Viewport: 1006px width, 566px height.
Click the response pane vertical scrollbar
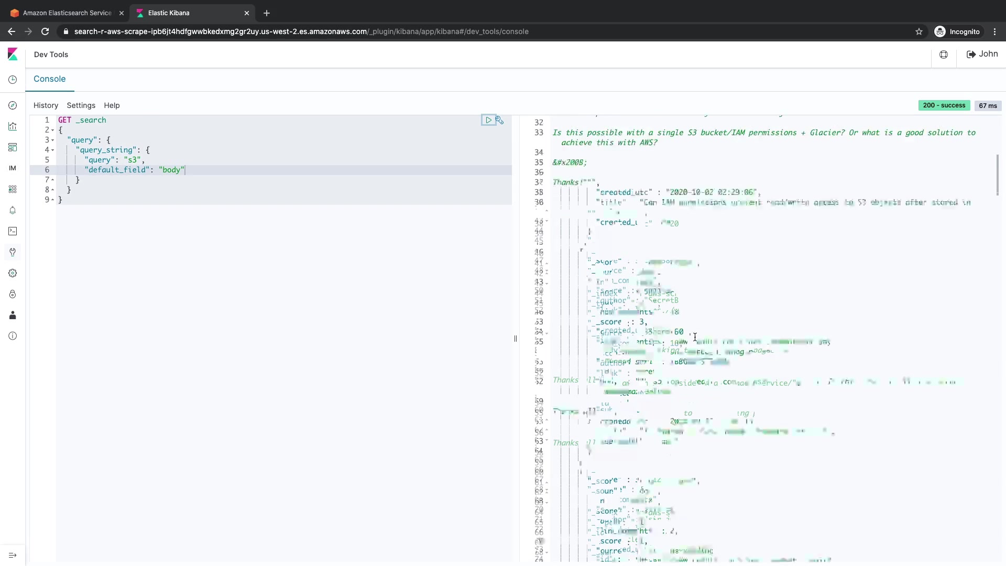pyautogui.click(x=997, y=175)
